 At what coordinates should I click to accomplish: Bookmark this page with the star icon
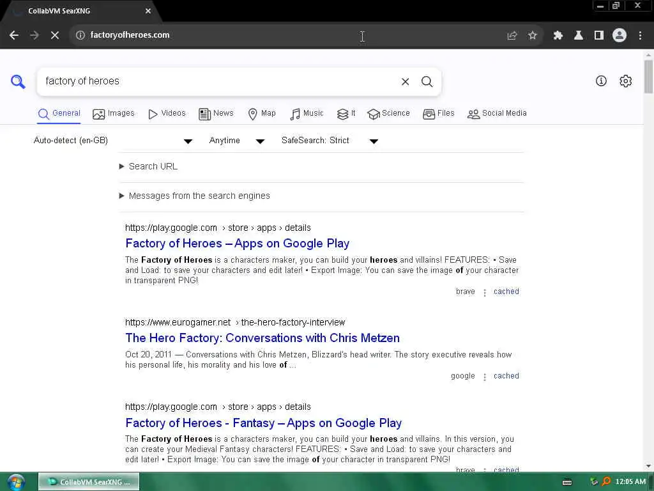pos(532,36)
